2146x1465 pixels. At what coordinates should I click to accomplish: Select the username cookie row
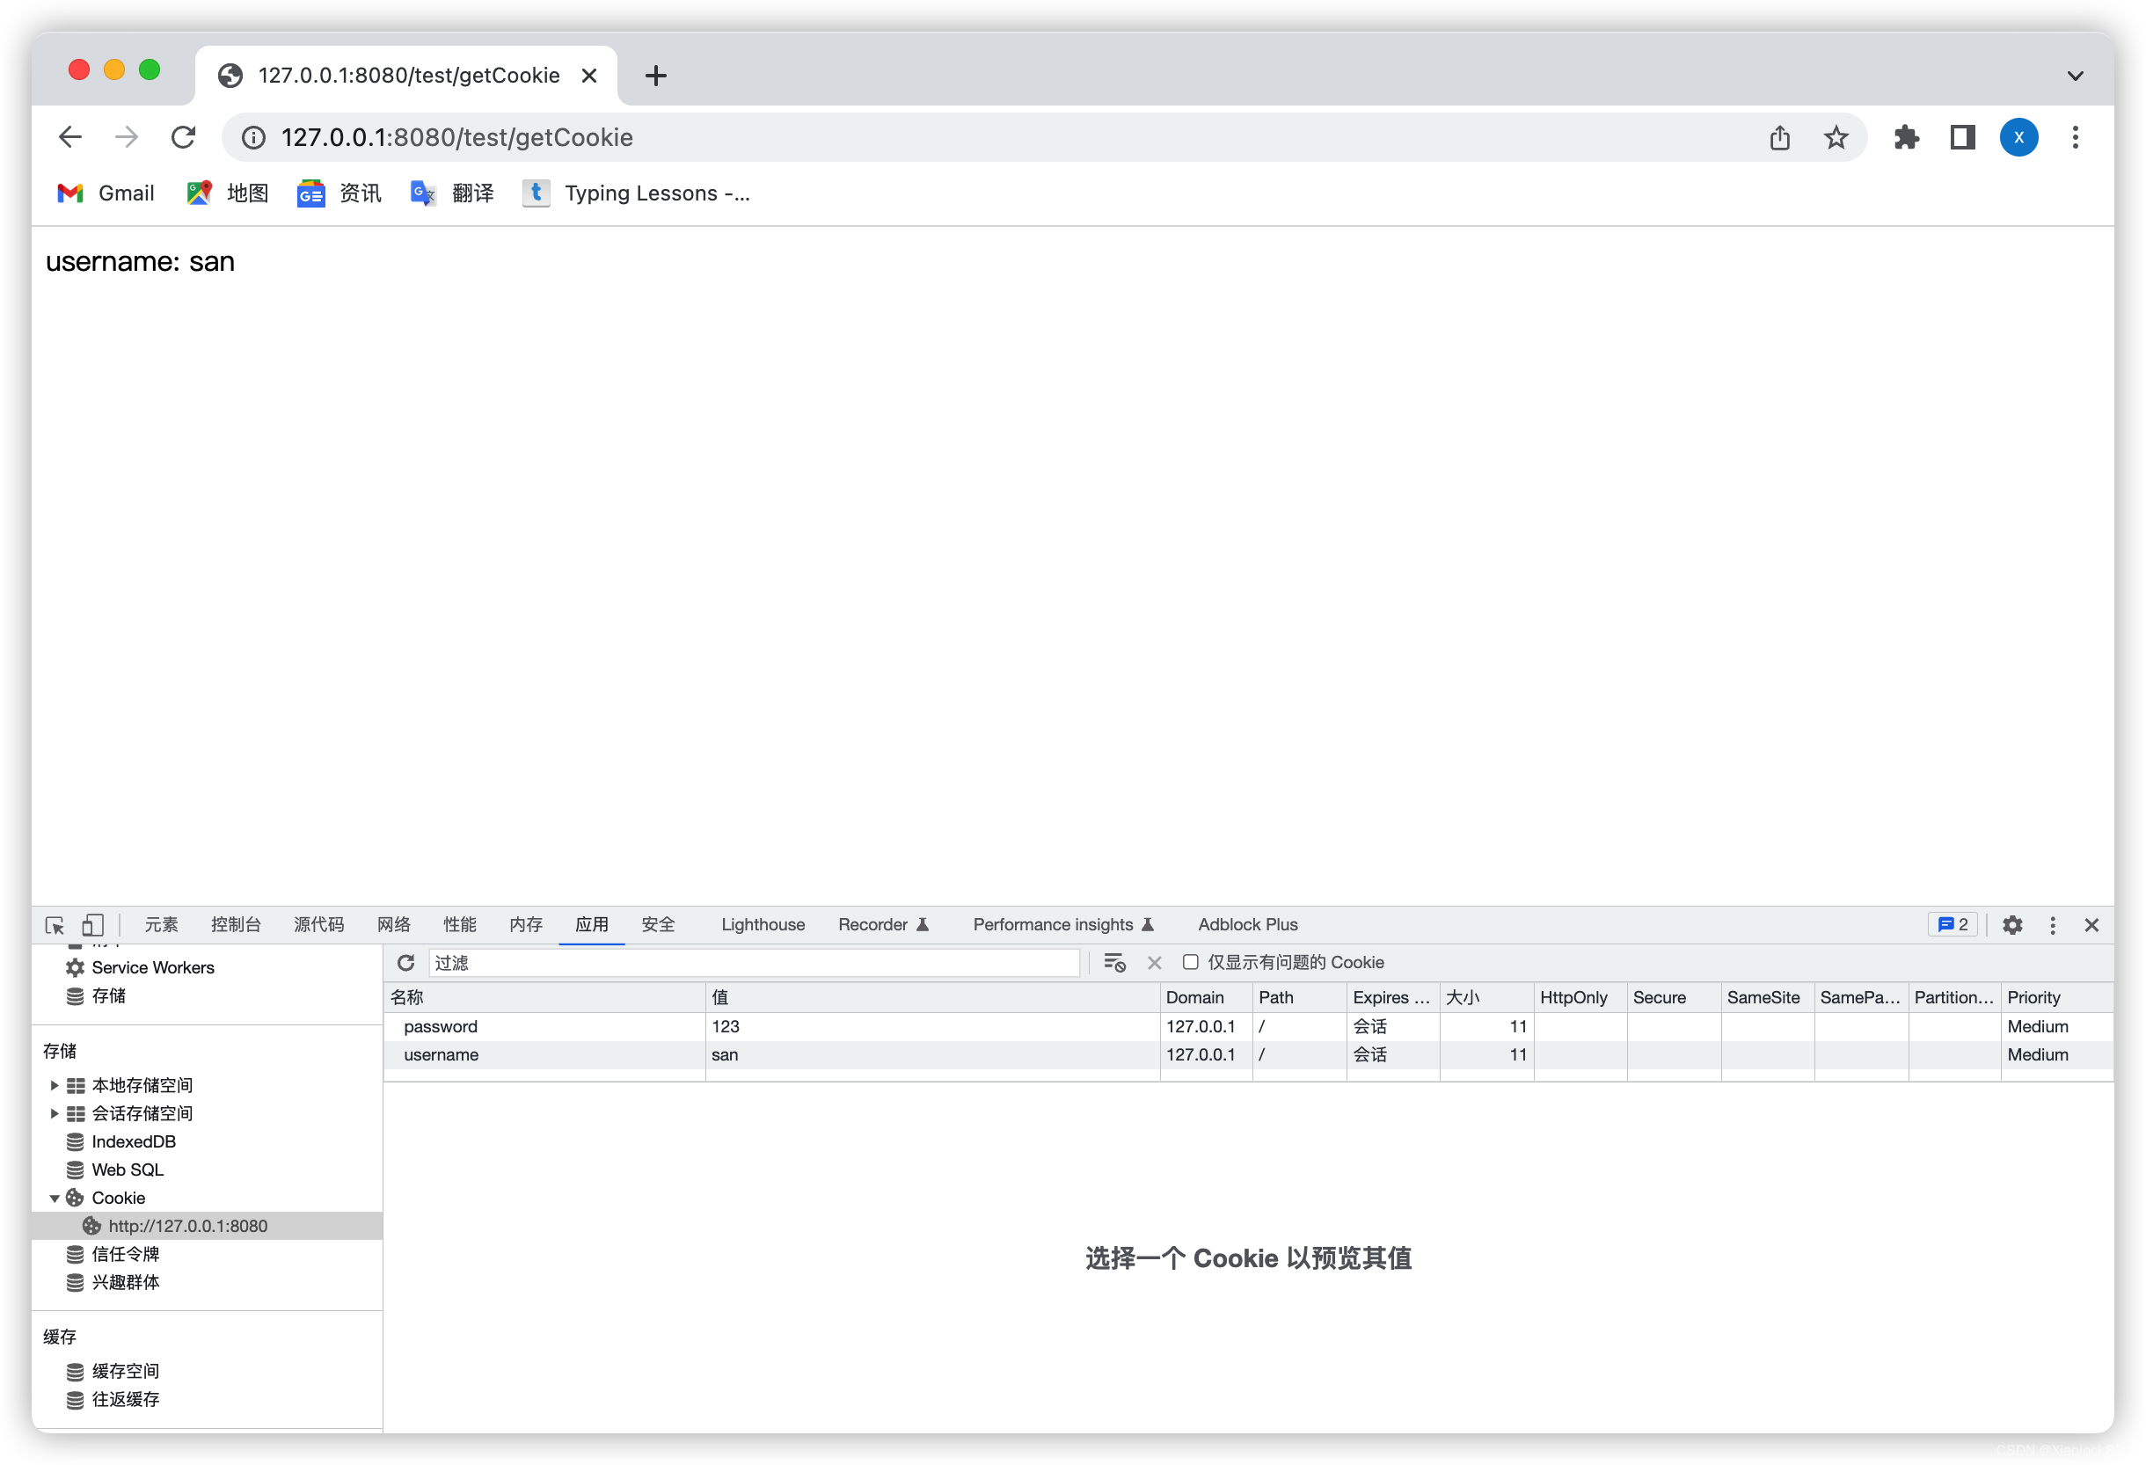pos(1247,1055)
